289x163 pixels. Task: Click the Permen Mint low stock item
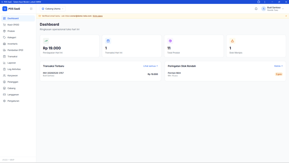pos(225,74)
